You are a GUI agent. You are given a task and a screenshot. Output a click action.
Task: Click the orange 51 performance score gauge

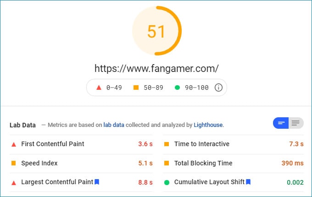tap(156, 31)
